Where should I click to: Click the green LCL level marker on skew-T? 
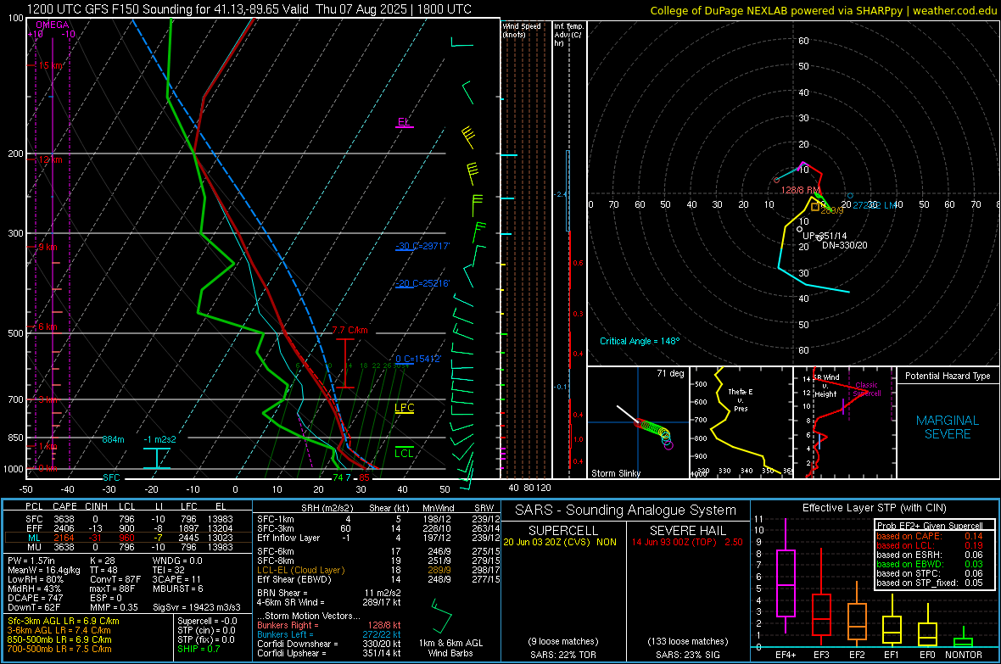click(404, 452)
